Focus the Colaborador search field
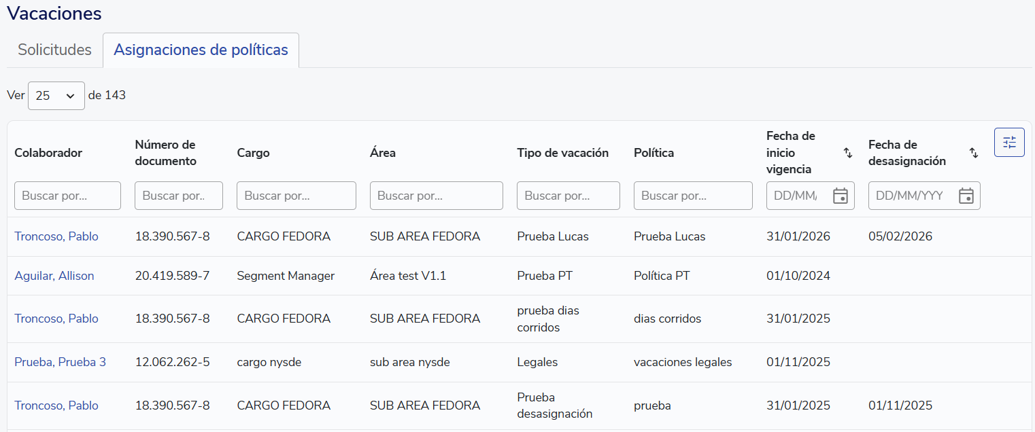1035x432 pixels. click(x=67, y=196)
